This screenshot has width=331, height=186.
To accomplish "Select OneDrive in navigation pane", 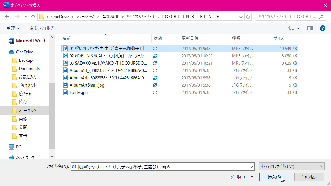I will pyautogui.click(x=21, y=52).
